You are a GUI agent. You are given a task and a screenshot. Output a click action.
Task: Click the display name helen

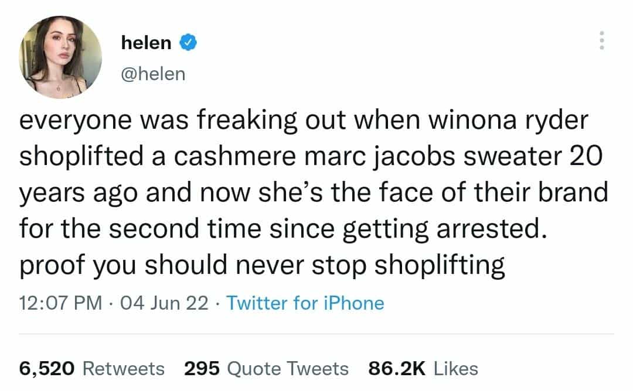146,42
